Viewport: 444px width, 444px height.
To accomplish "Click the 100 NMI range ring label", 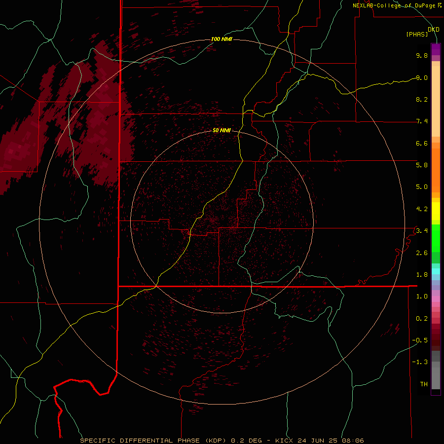I will pyautogui.click(x=222, y=39).
